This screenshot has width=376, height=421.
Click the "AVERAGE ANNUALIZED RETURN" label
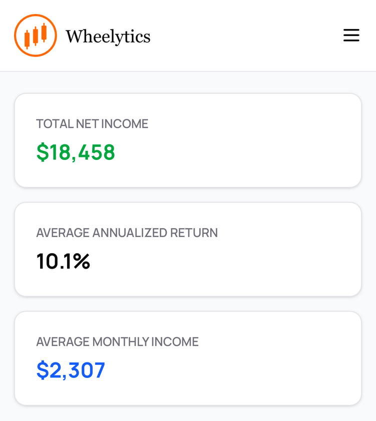click(x=127, y=233)
